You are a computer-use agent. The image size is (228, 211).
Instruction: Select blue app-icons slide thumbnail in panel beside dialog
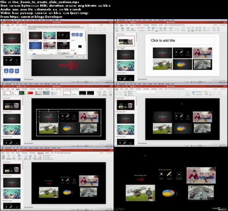click(12, 71)
